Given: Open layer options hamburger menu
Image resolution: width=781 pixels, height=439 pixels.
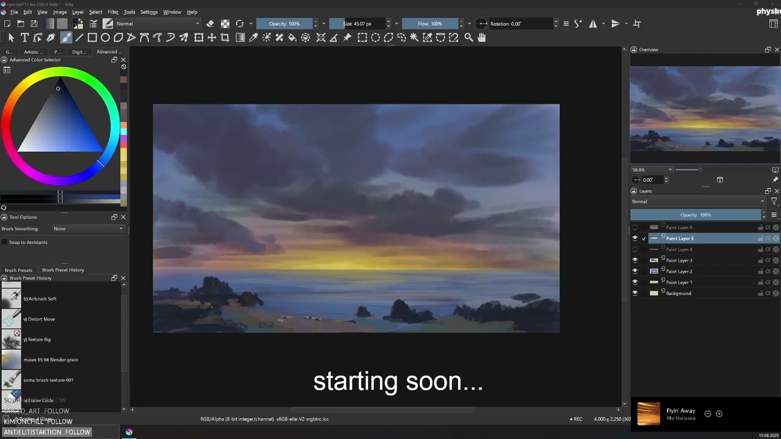Looking at the screenshot, I should [x=774, y=215].
